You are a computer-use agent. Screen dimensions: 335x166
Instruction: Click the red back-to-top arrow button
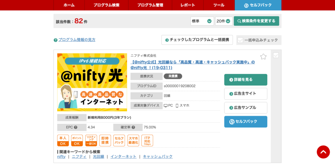(323, 152)
